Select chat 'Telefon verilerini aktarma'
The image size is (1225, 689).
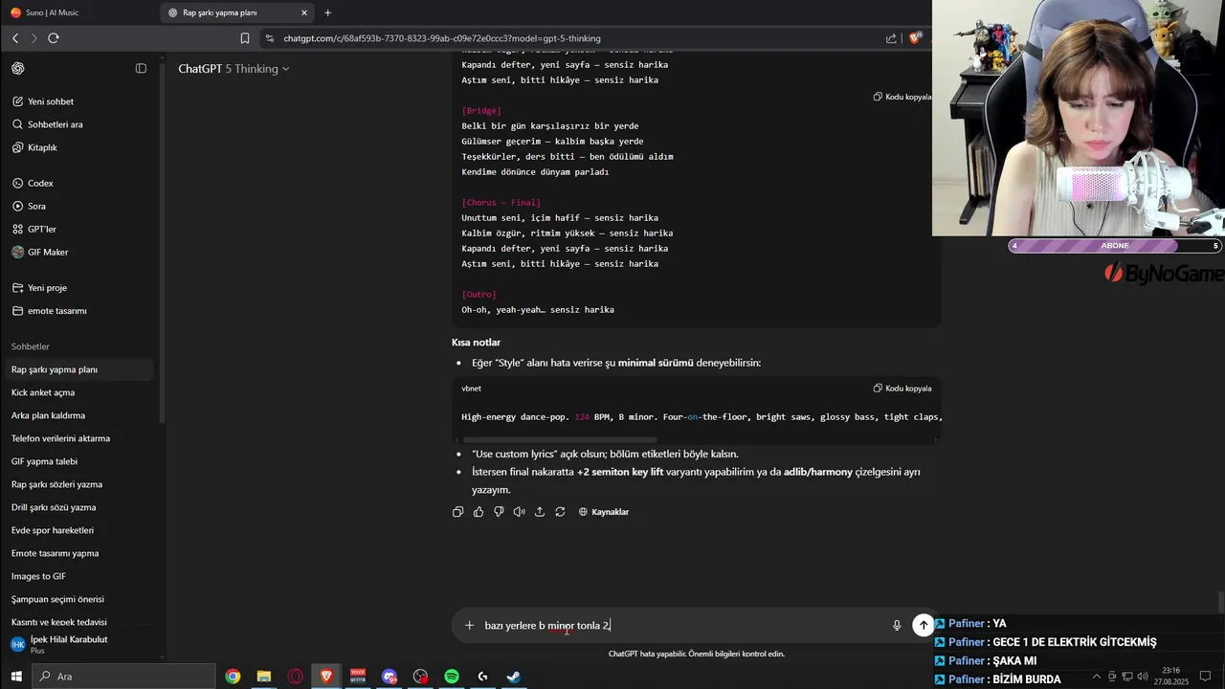pyautogui.click(x=80, y=438)
